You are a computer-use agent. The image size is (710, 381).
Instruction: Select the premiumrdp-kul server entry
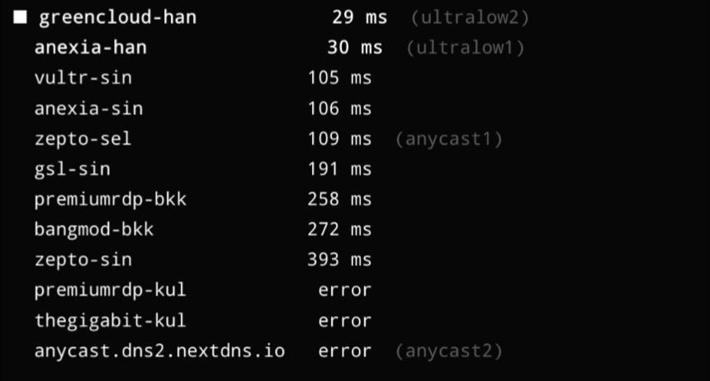pyautogui.click(x=111, y=290)
